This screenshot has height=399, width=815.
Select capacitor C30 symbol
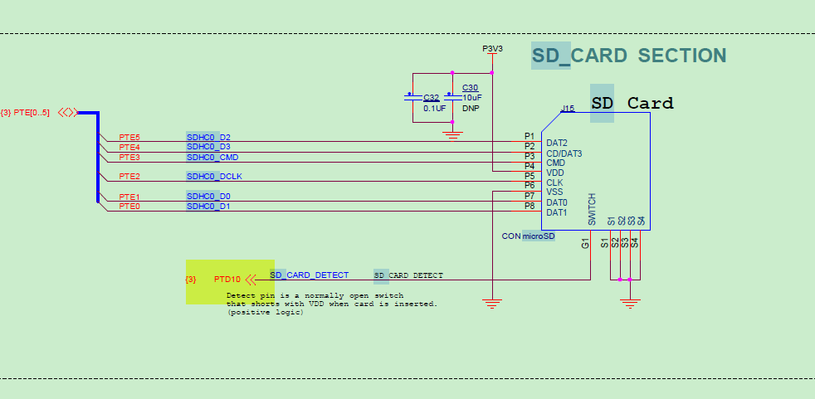tap(451, 97)
